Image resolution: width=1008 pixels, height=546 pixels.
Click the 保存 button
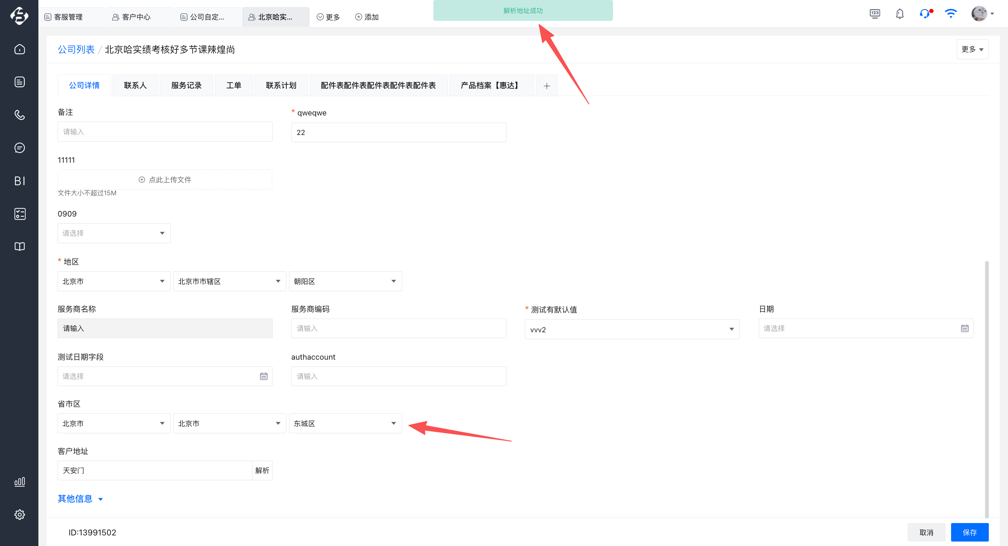click(x=969, y=532)
